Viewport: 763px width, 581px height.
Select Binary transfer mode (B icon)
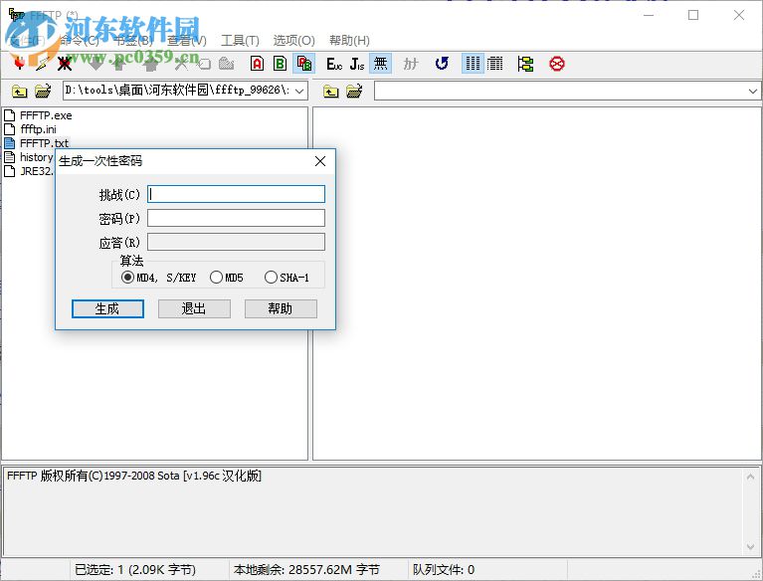(x=280, y=64)
